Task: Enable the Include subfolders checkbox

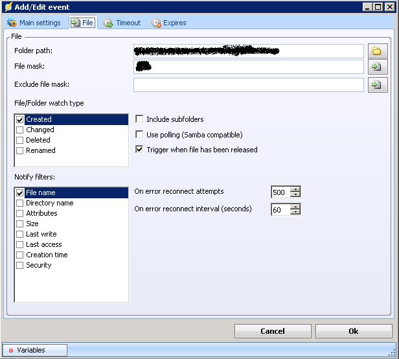Action: pyautogui.click(x=139, y=119)
